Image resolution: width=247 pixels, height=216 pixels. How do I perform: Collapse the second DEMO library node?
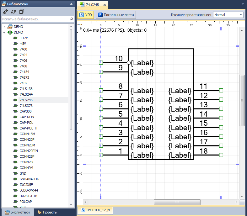4,32
